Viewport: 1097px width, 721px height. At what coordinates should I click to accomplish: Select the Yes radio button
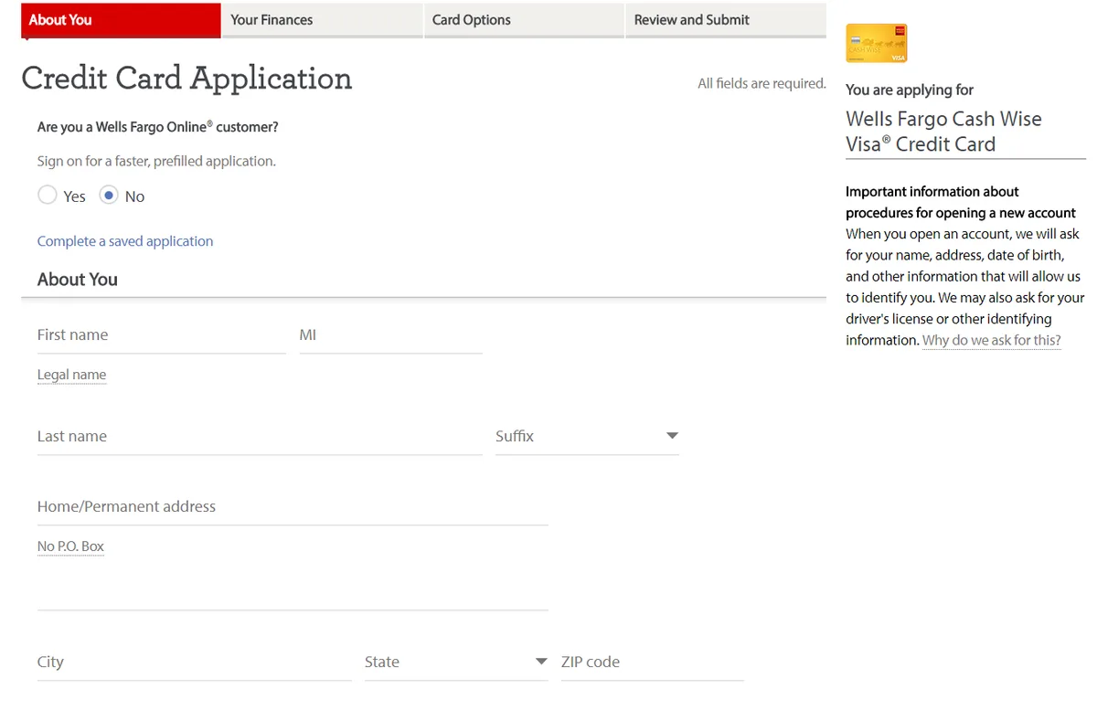tap(48, 196)
